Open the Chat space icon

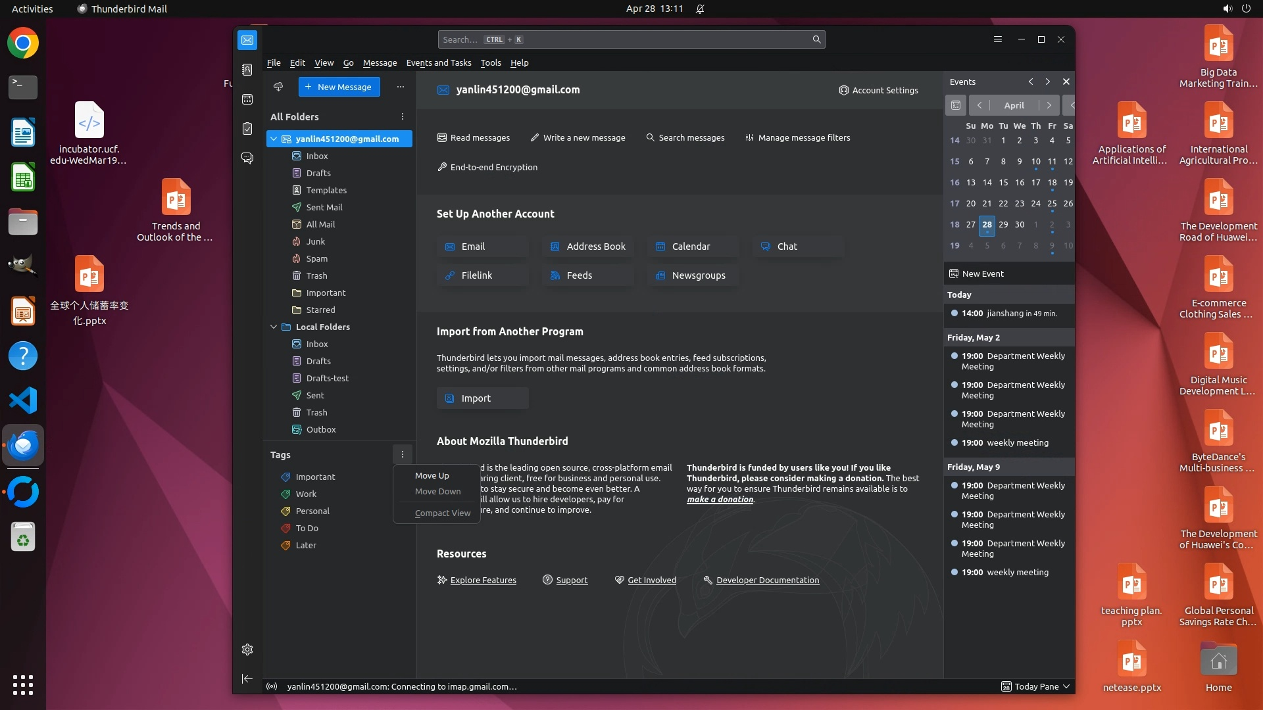click(247, 158)
